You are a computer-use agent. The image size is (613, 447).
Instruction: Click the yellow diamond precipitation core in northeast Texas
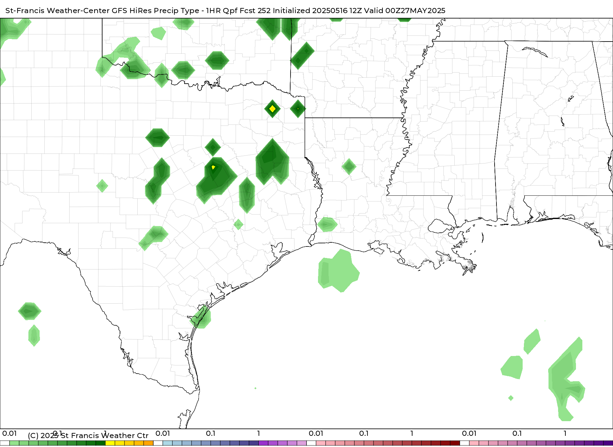pyautogui.click(x=272, y=109)
